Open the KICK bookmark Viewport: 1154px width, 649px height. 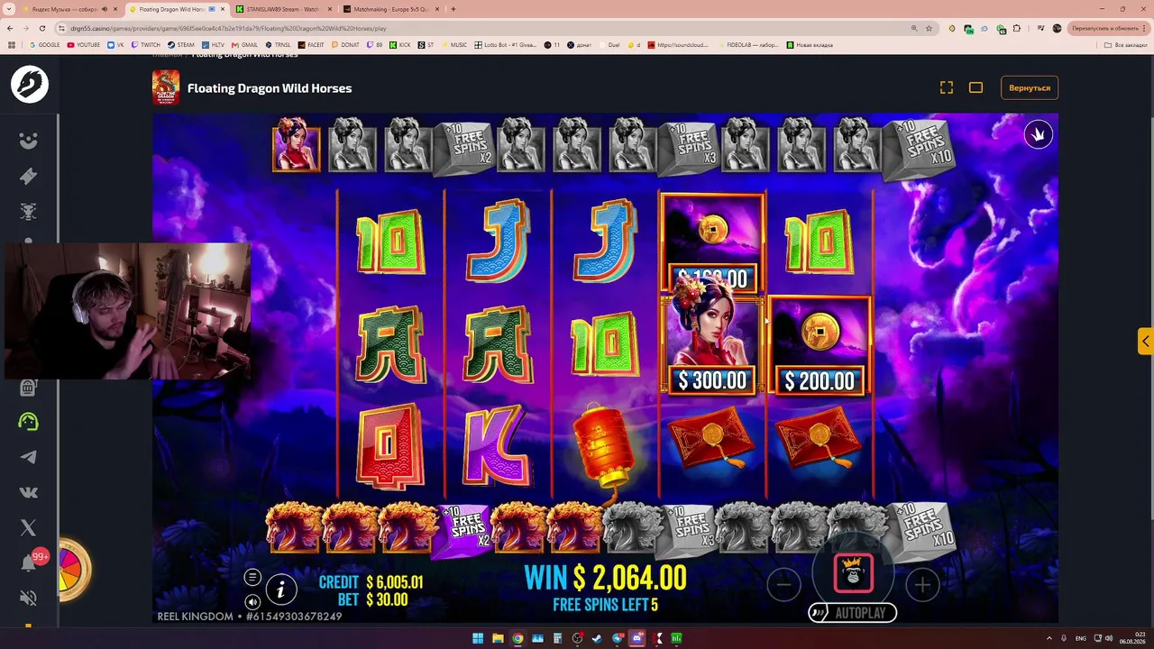pos(399,45)
